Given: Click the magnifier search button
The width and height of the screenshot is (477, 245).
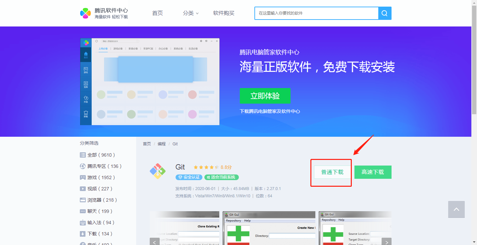Looking at the screenshot, I should [385, 13].
